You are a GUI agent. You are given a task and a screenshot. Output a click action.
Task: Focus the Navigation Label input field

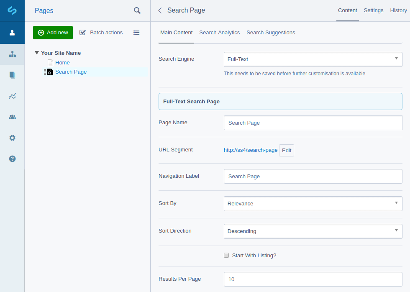click(x=313, y=177)
